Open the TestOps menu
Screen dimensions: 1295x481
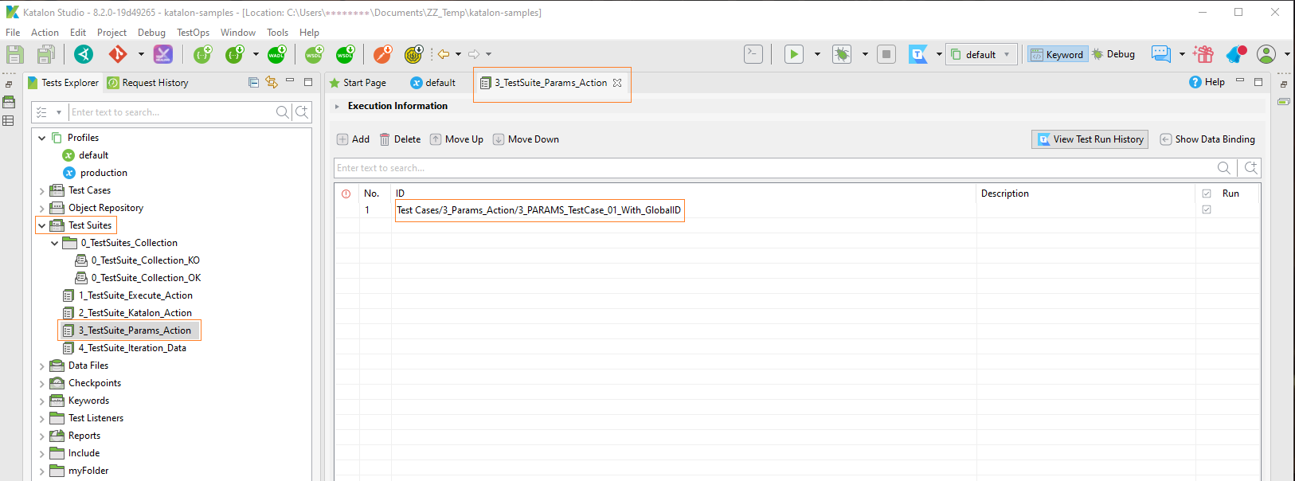pos(193,33)
